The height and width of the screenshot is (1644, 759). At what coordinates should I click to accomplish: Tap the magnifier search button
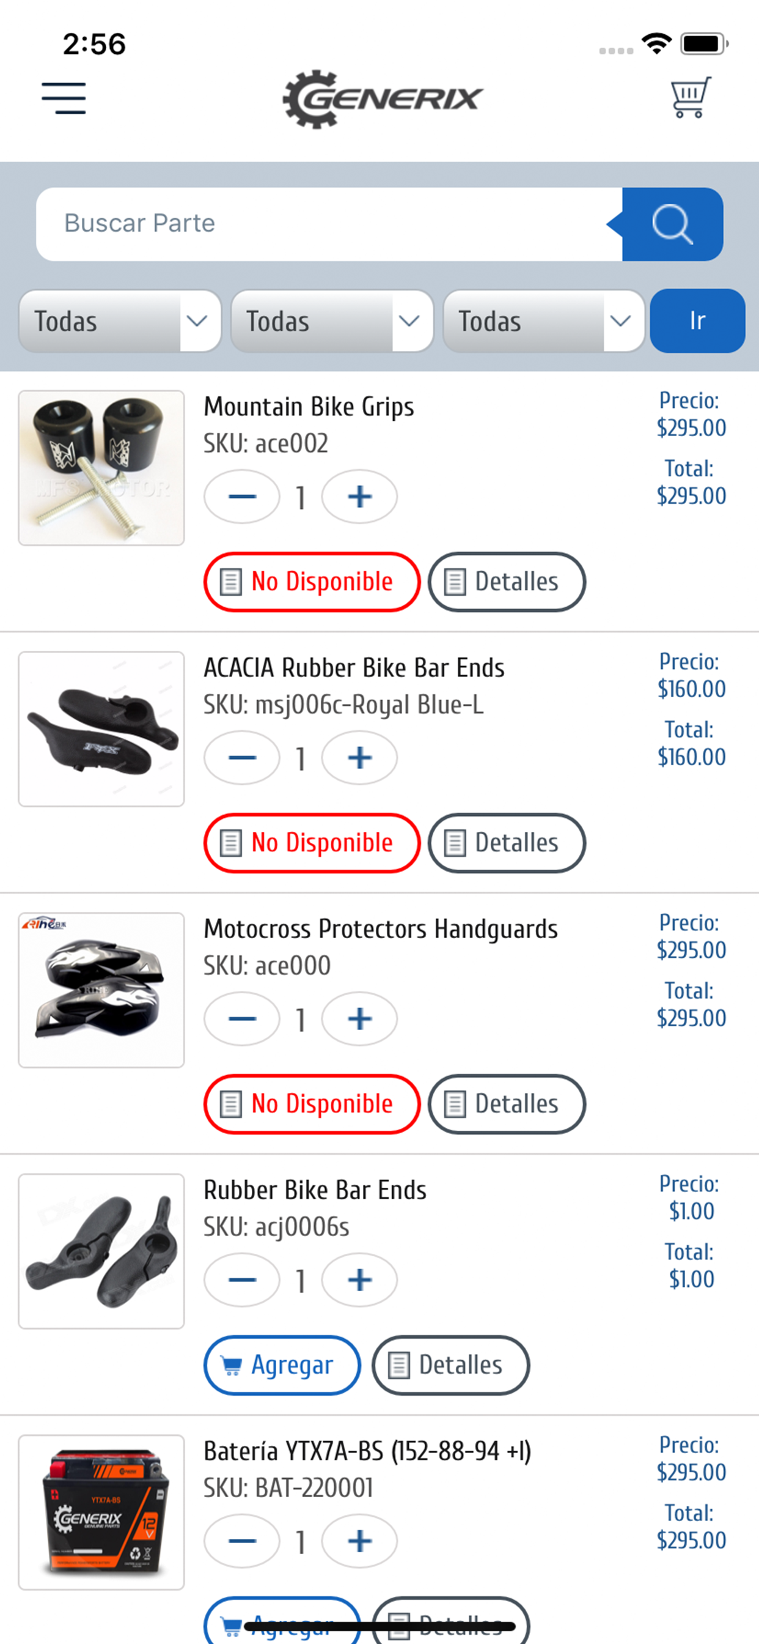pos(672,224)
